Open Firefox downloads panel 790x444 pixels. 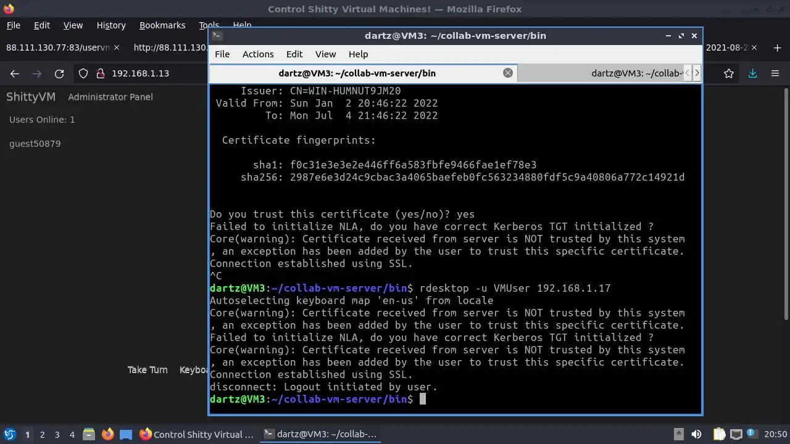point(752,73)
